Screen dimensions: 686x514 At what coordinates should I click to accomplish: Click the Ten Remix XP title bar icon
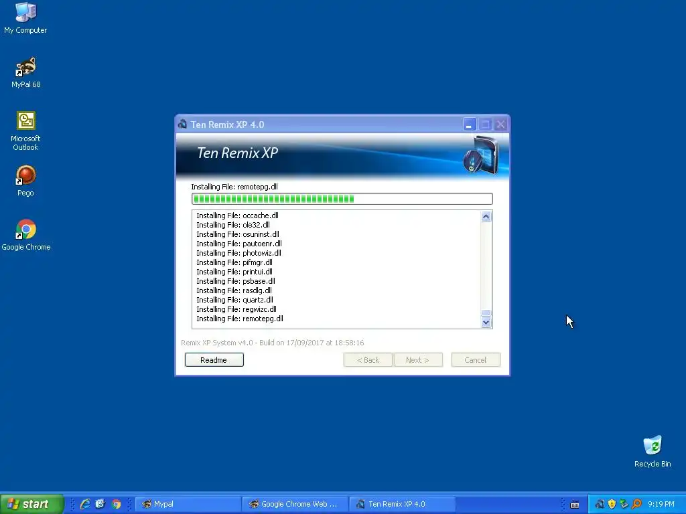click(182, 124)
